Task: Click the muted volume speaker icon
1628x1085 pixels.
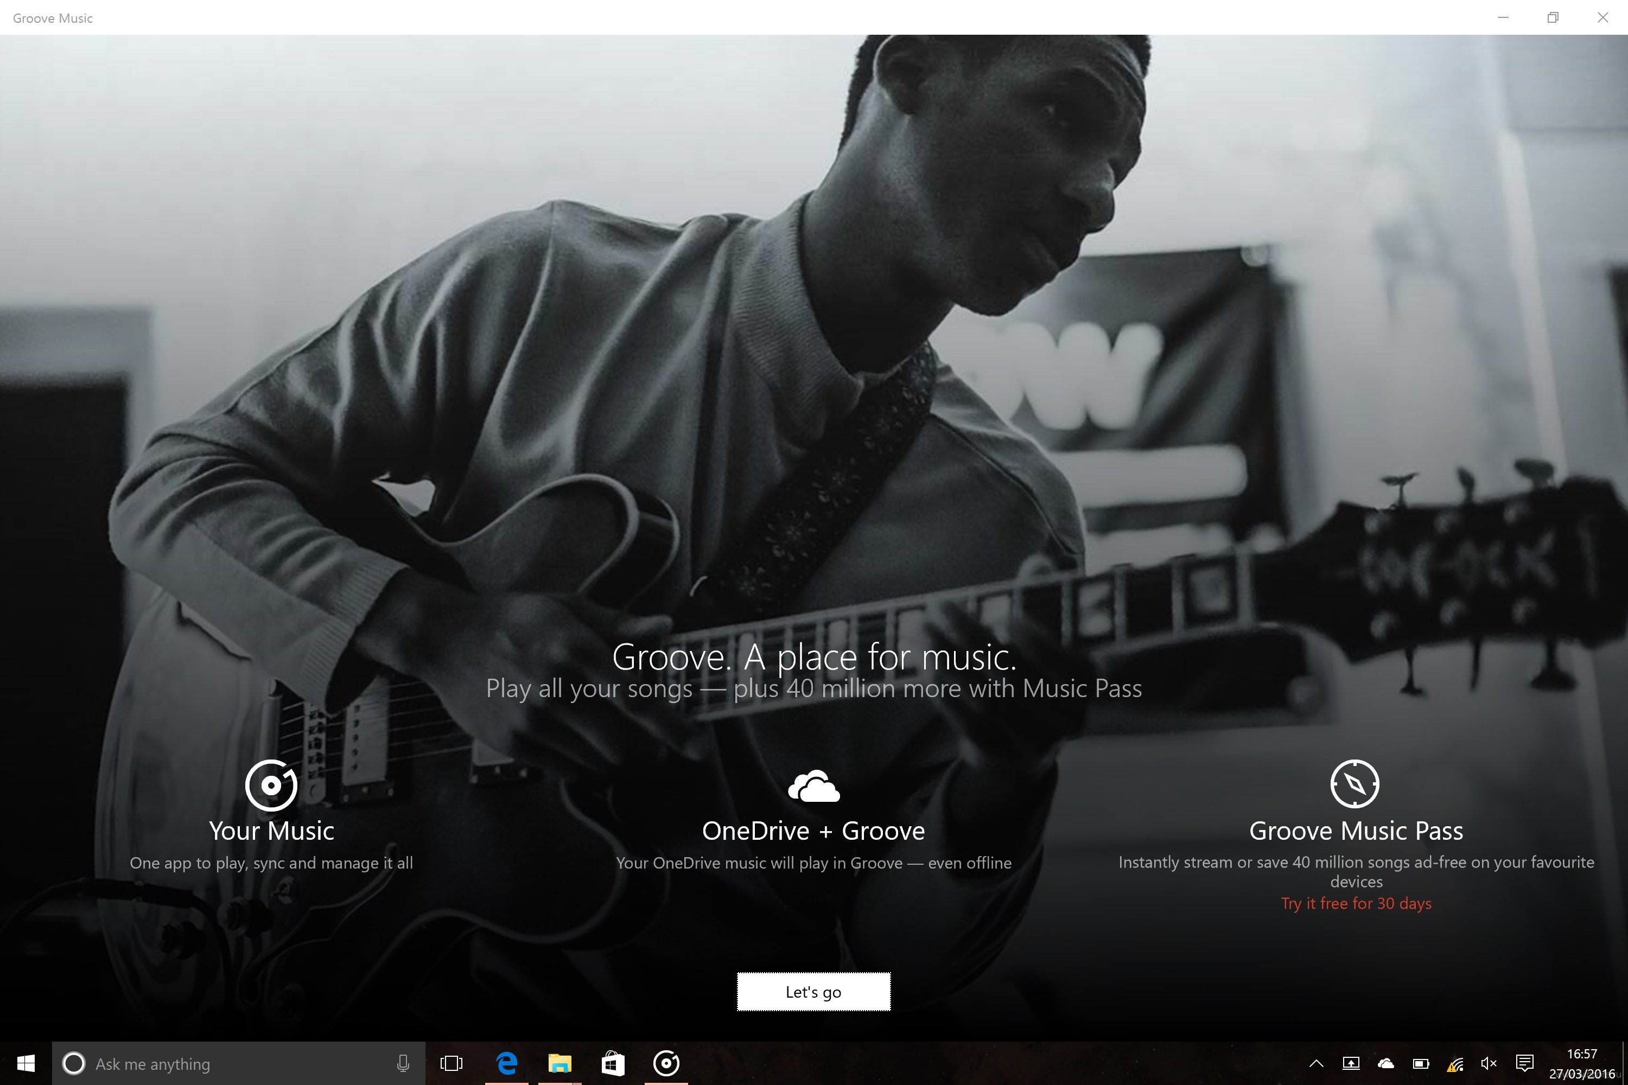Action: tap(1489, 1063)
